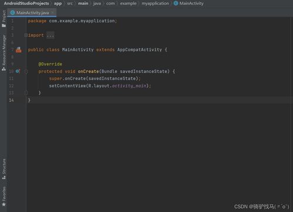The image size is (293, 212).
Task: Navigate to the app breadcrumb segment
Action: point(58,4)
